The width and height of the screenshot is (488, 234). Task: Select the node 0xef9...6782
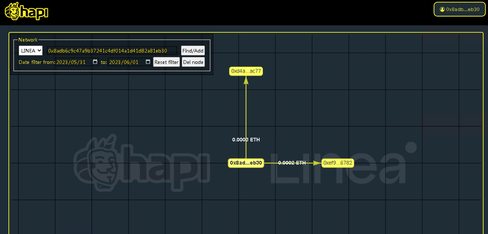[338, 163]
